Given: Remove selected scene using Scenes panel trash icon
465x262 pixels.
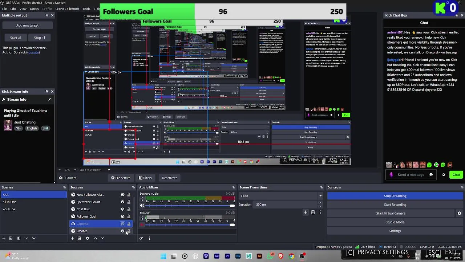Looking at the screenshot, I should coord(11,238).
